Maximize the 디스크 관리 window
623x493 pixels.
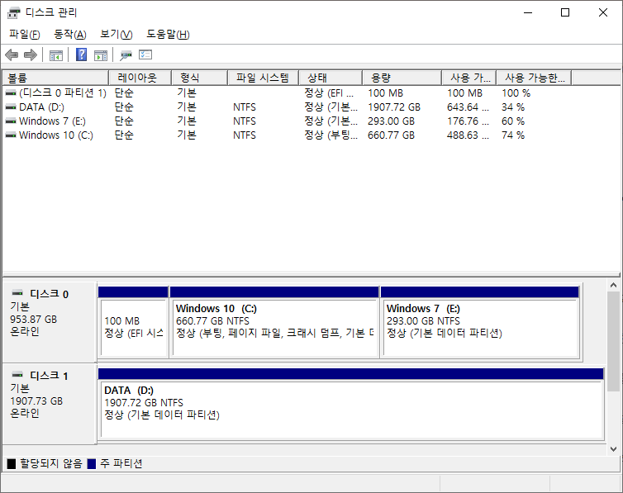[565, 12]
